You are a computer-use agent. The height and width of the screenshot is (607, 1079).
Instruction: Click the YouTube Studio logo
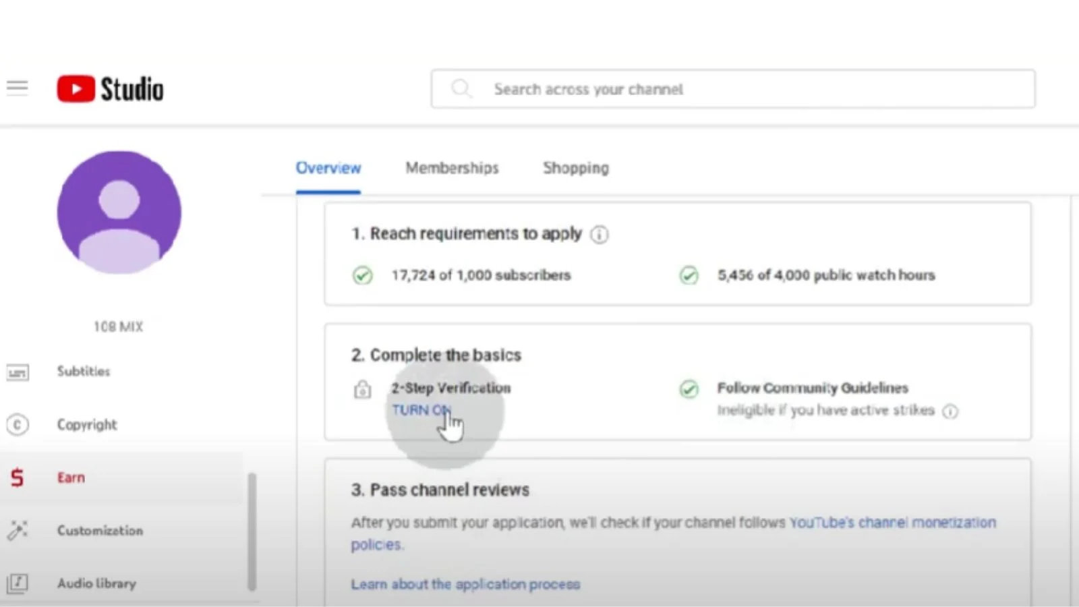(110, 89)
